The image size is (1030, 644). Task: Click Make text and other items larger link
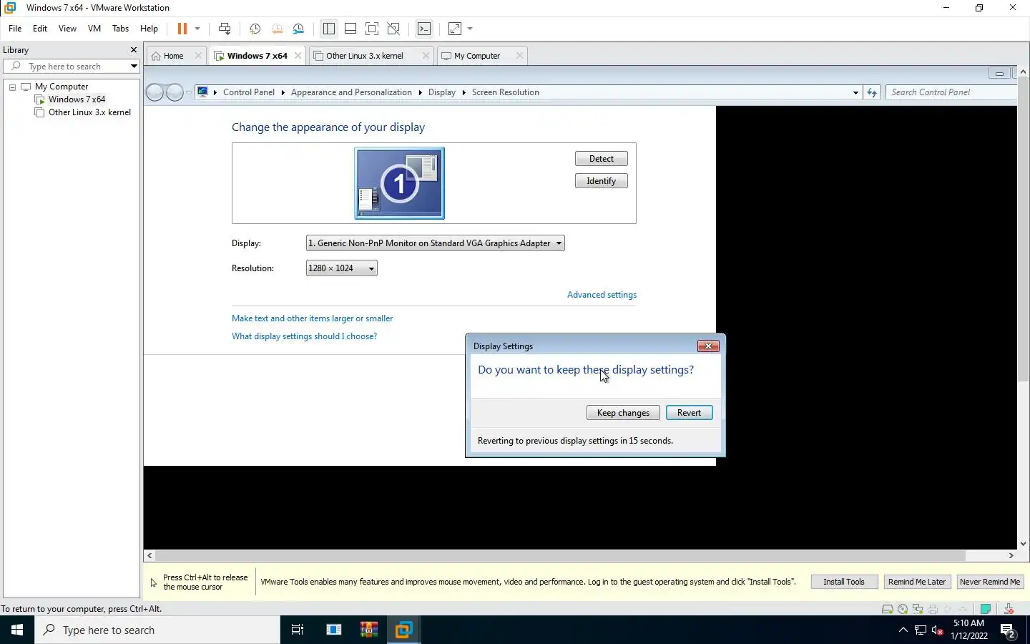coord(312,318)
